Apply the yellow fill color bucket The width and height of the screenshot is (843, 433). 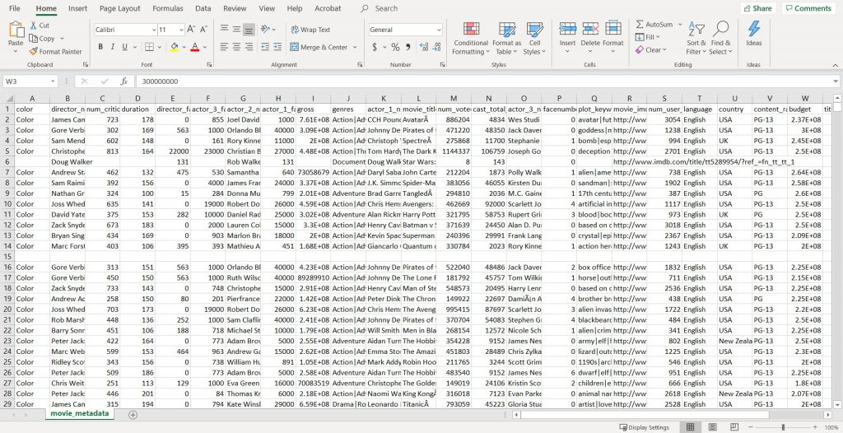point(175,48)
